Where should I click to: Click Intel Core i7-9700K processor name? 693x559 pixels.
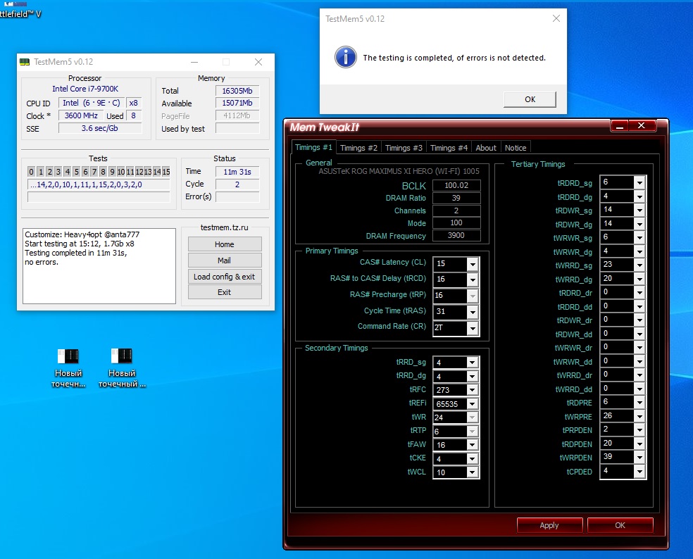coord(85,89)
